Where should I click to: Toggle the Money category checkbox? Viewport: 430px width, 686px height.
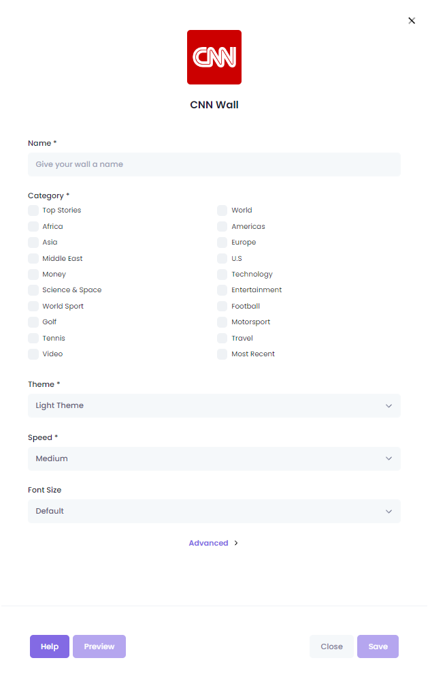(33, 275)
